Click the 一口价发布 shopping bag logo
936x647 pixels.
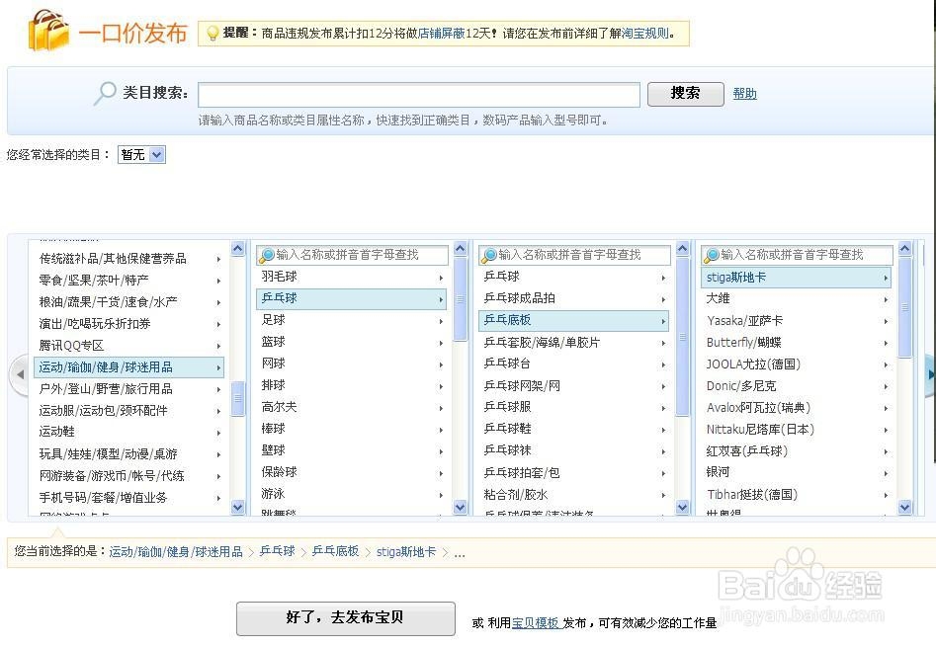pos(48,30)
